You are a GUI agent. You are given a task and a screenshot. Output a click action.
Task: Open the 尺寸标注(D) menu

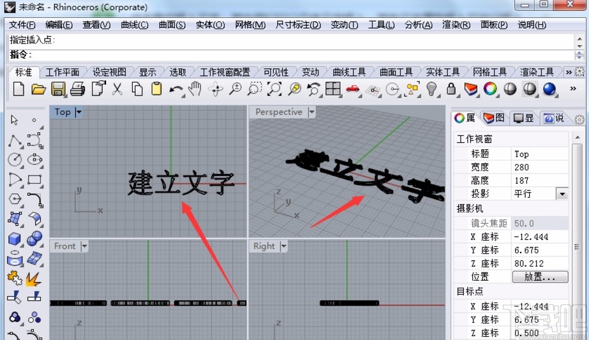click(x=298, y=25)
